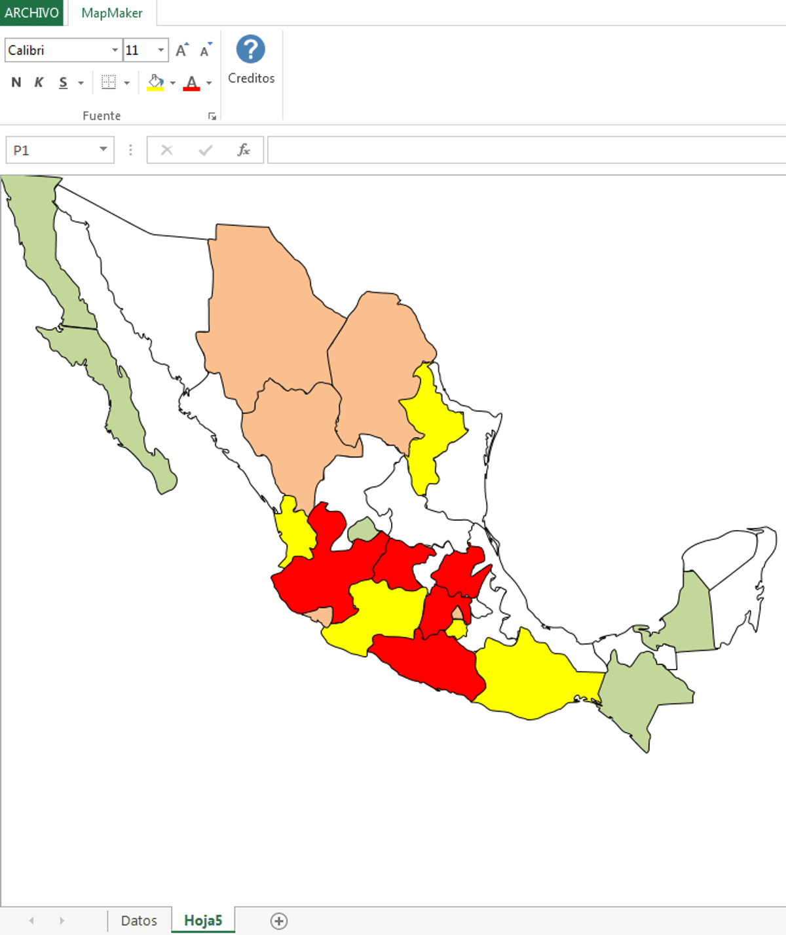Apply the yellow fill color bucket
The width and height of the screenshot is (786, 935).
155,83
